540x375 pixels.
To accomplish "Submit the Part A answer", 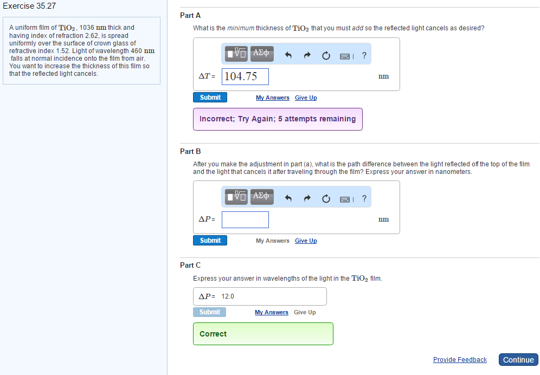I will coord(210,98).
